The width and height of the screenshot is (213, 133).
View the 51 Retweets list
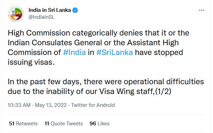tap(23, 124)
